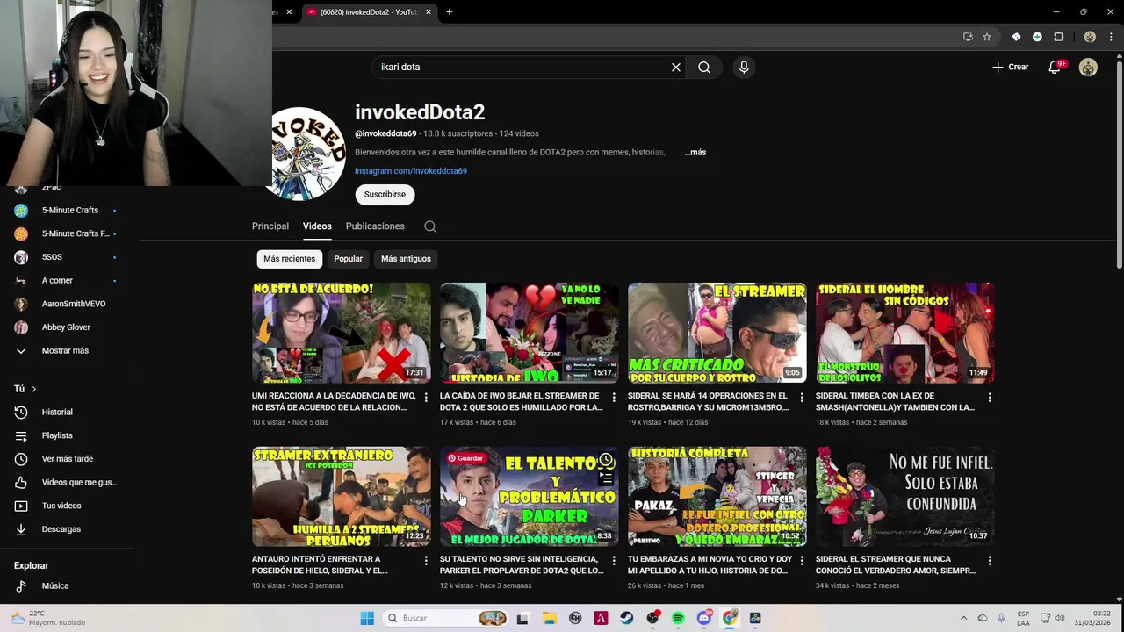Add Parker video to queue icon
Screen dimensions: 1124x632
(606, 478)
